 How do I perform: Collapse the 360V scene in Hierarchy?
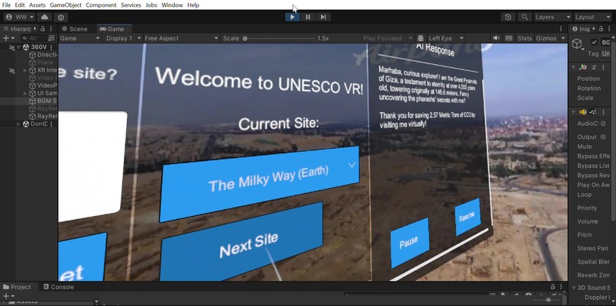[18, 47]
